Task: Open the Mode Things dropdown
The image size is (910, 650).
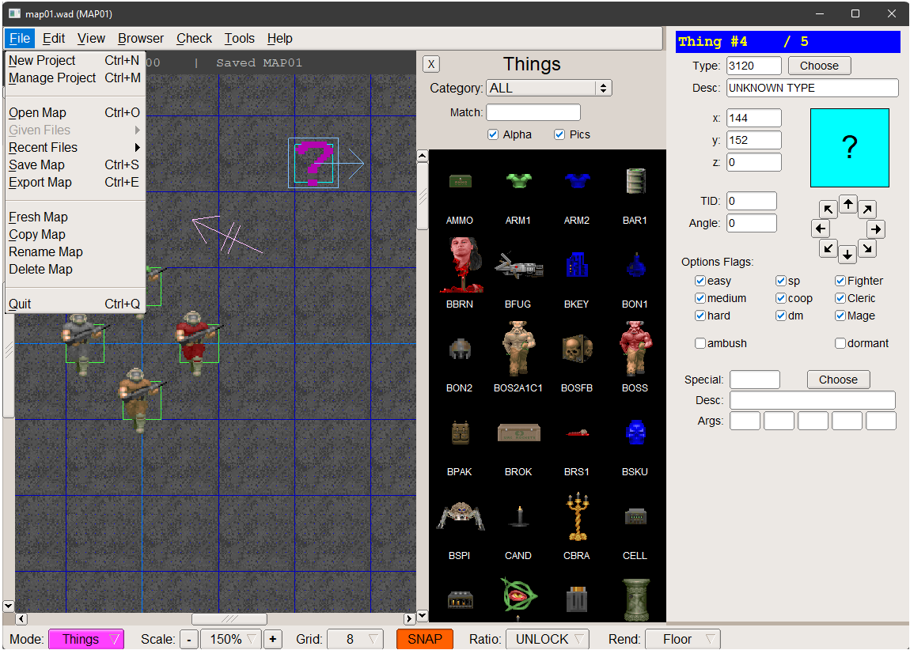Action: click(x=86, y=639)
